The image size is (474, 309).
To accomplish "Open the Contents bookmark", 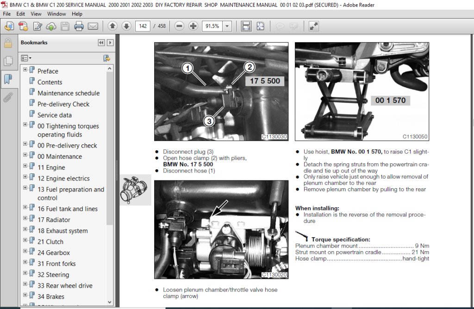I will click(50, 82).
